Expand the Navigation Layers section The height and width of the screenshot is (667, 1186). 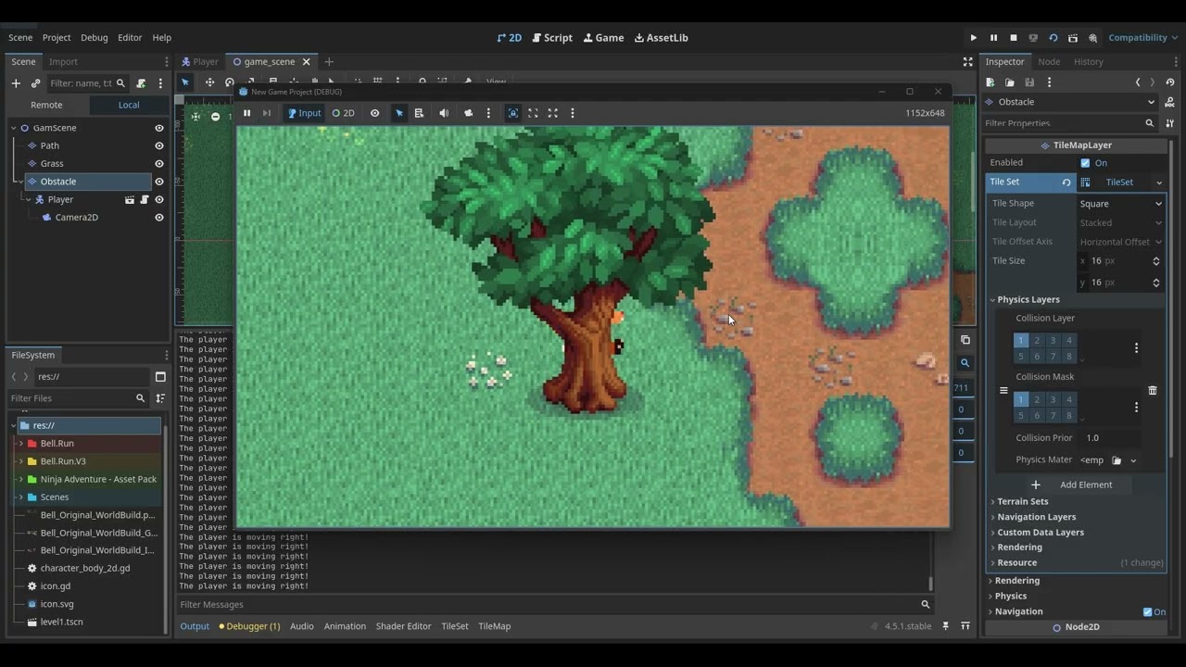1036,517
